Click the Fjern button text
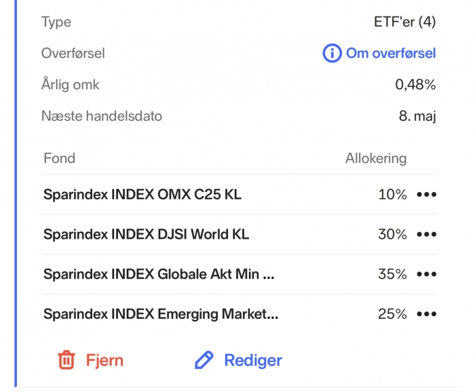 pos(104,361)
